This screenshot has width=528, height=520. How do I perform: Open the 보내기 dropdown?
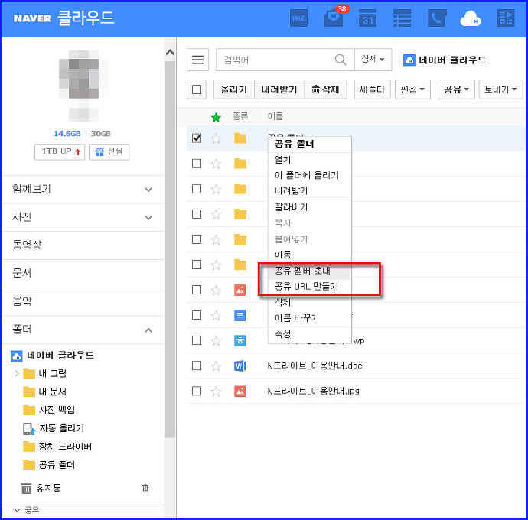(500, 89)
